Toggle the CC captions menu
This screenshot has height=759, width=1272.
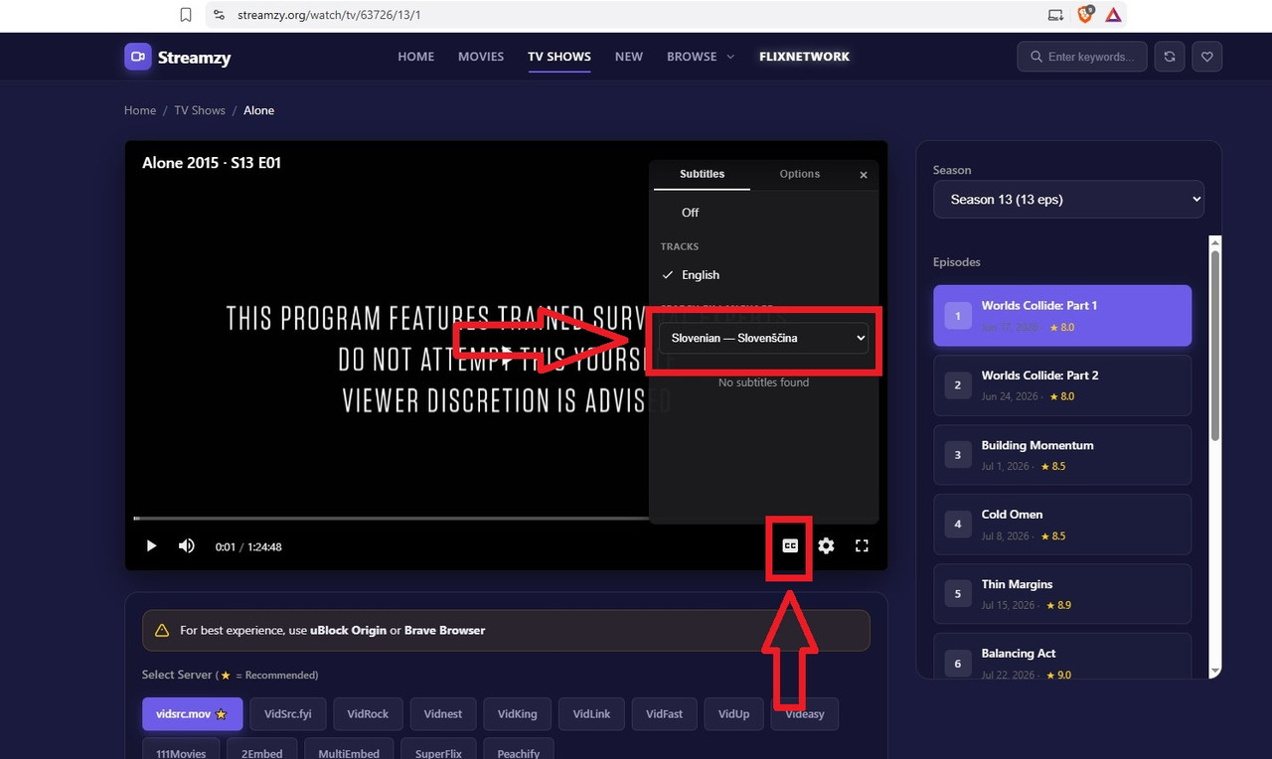click(790, 545)
